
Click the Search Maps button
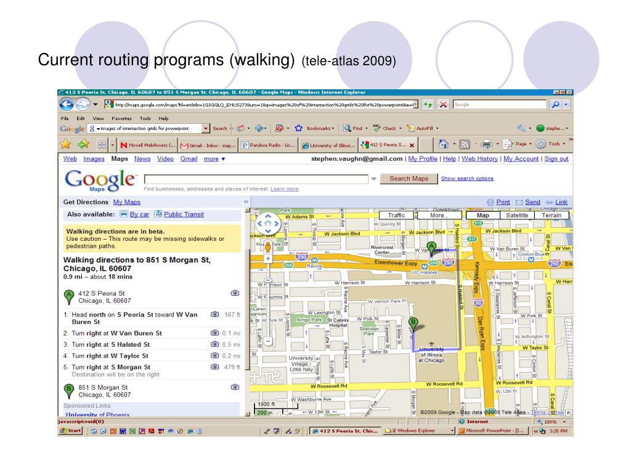pyautogui.click(x=409, y=179)
